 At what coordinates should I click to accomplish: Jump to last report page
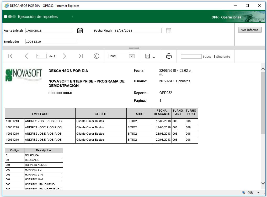click(81, 56)
